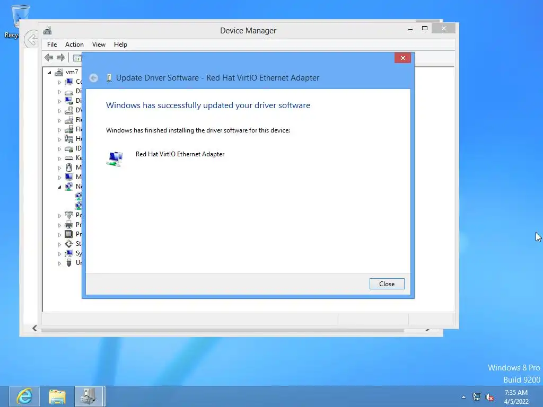This screenshot has height=407, width=543.
Task: Click the Forward arrow in Device Manager toolbar
Action: (60, 57)
